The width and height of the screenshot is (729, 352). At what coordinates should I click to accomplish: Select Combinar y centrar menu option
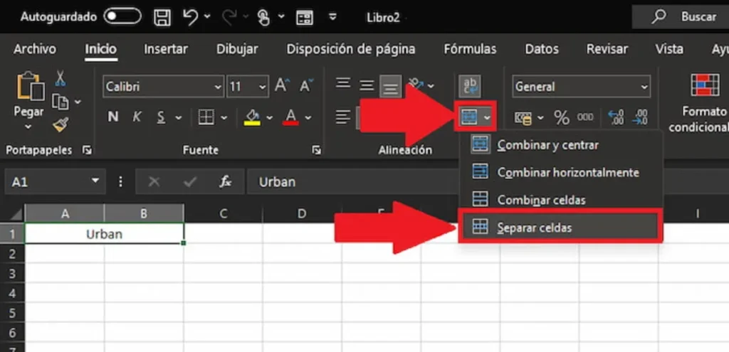[x=560, y=145]
